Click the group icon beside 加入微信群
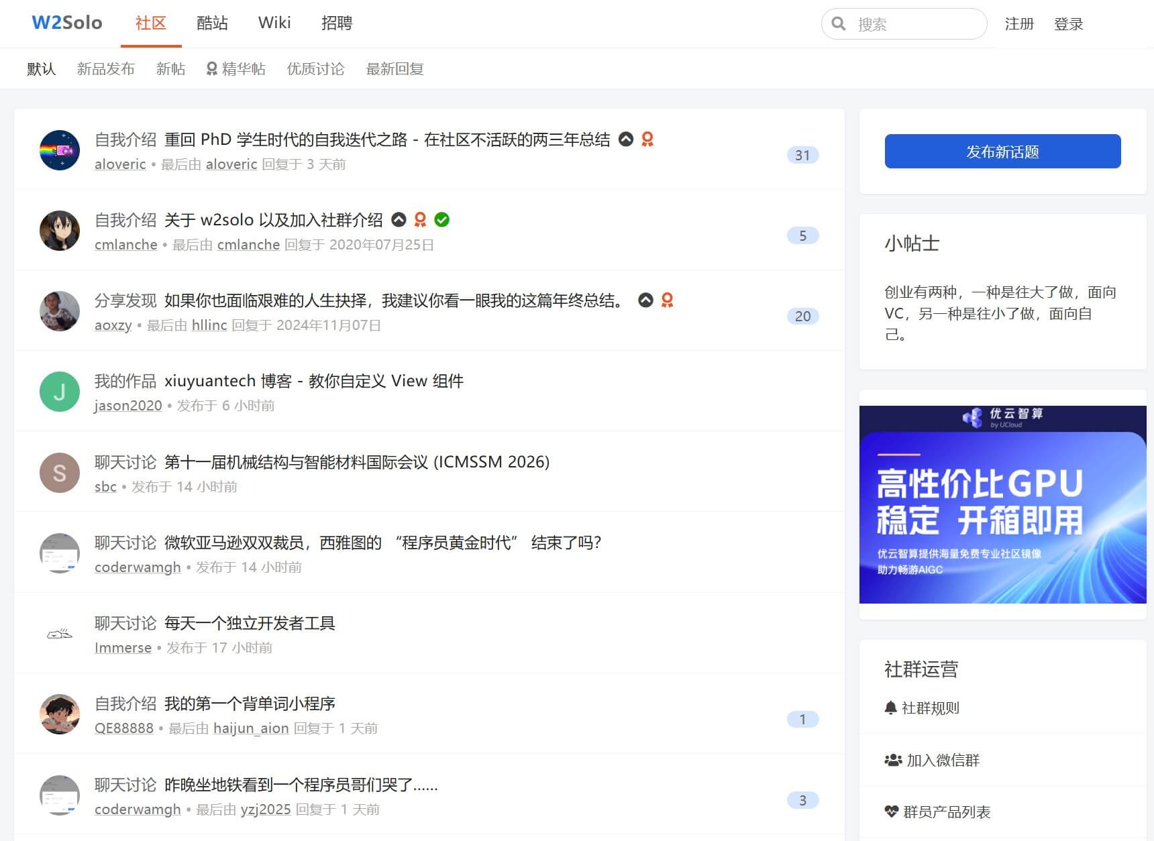 [x=893, y=760]
